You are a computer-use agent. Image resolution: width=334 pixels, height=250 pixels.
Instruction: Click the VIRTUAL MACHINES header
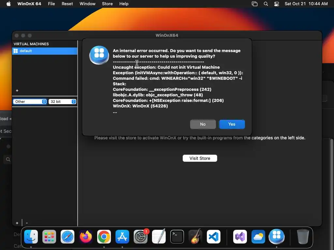(x=31, y=44)
